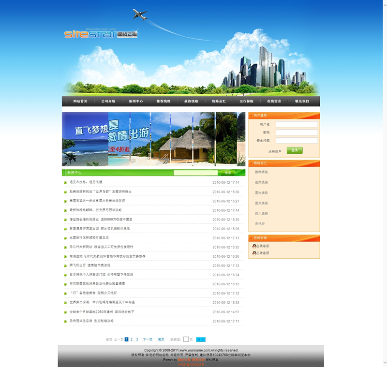This screenshot has width=387, height=367.
Task: Click the 注册用户 register link
Action: coord(275,151)
